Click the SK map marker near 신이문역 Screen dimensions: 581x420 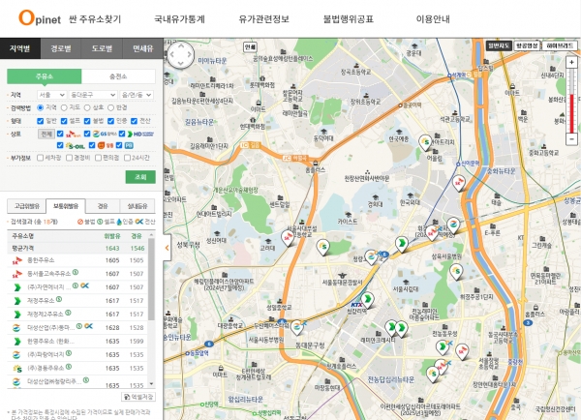[x=459, y=183]
